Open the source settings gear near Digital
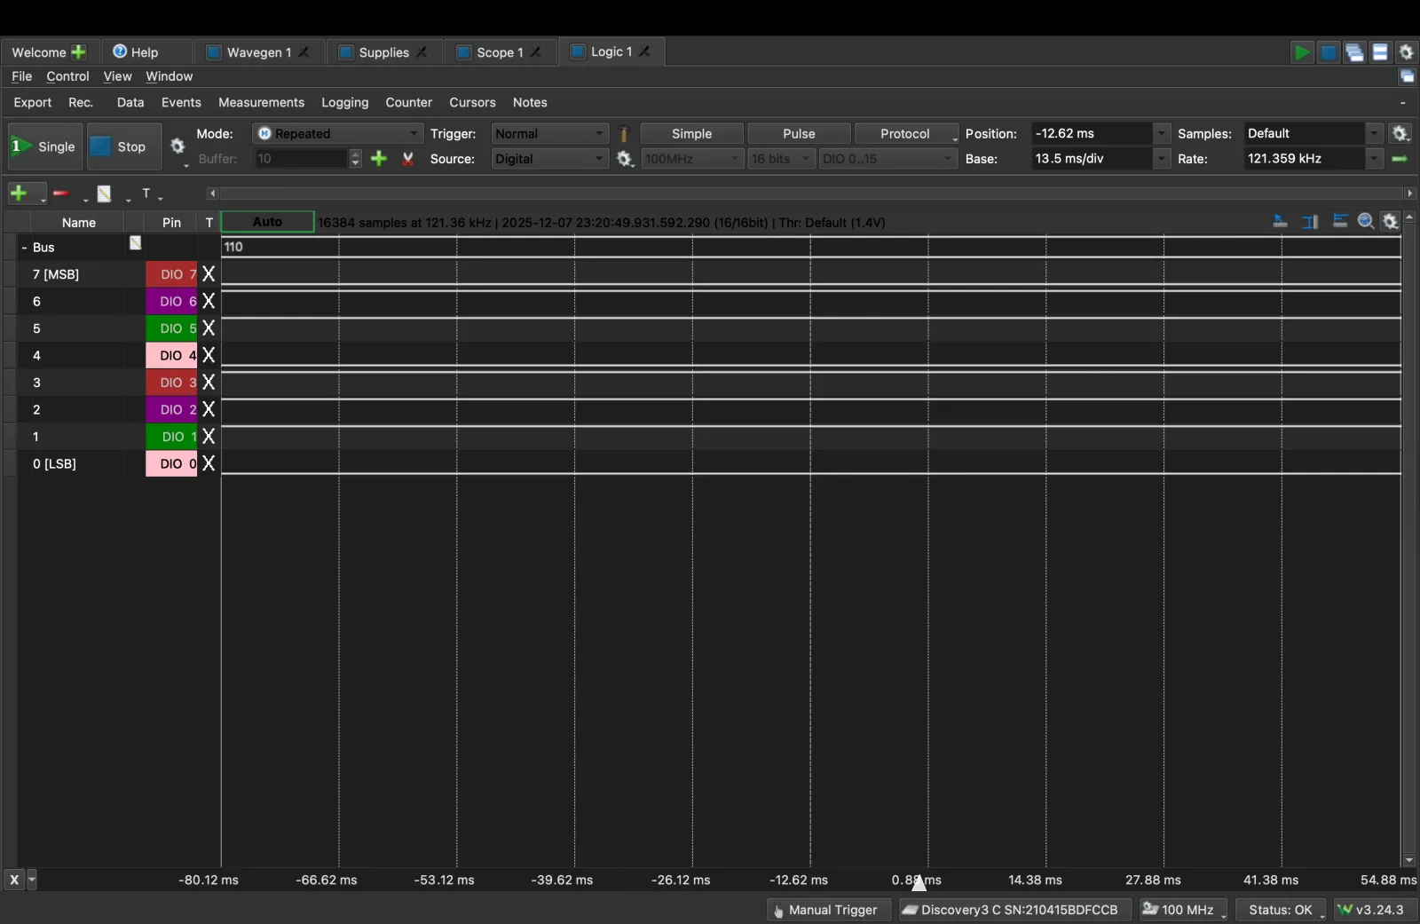This screenshot has width=1420, height=924. tap(625, 159)
